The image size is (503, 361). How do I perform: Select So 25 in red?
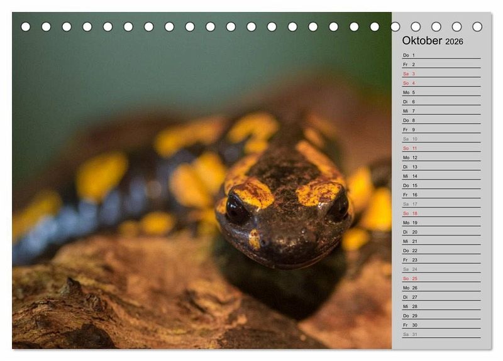[x=441, y=278]
